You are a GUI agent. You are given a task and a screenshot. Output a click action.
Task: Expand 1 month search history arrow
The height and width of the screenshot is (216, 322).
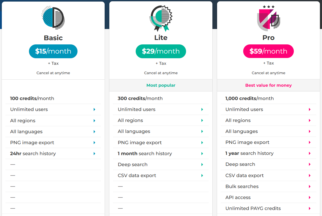click(202, 154)
